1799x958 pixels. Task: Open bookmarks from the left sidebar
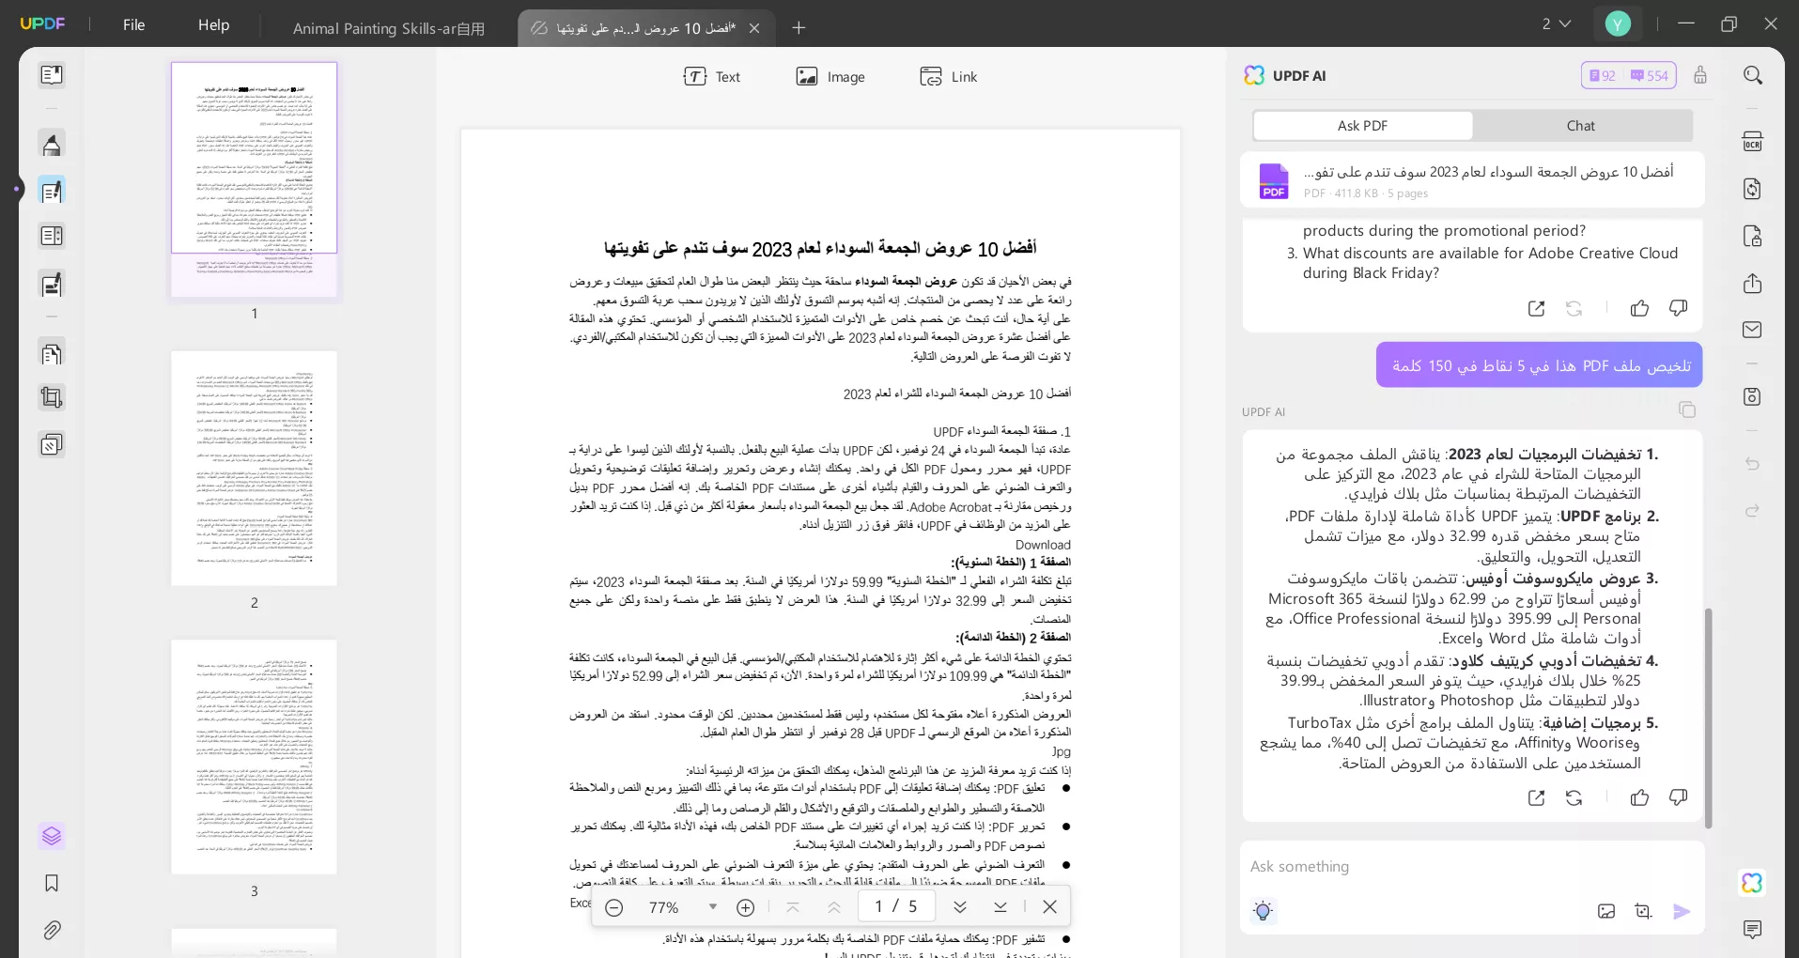pos(52,884)
